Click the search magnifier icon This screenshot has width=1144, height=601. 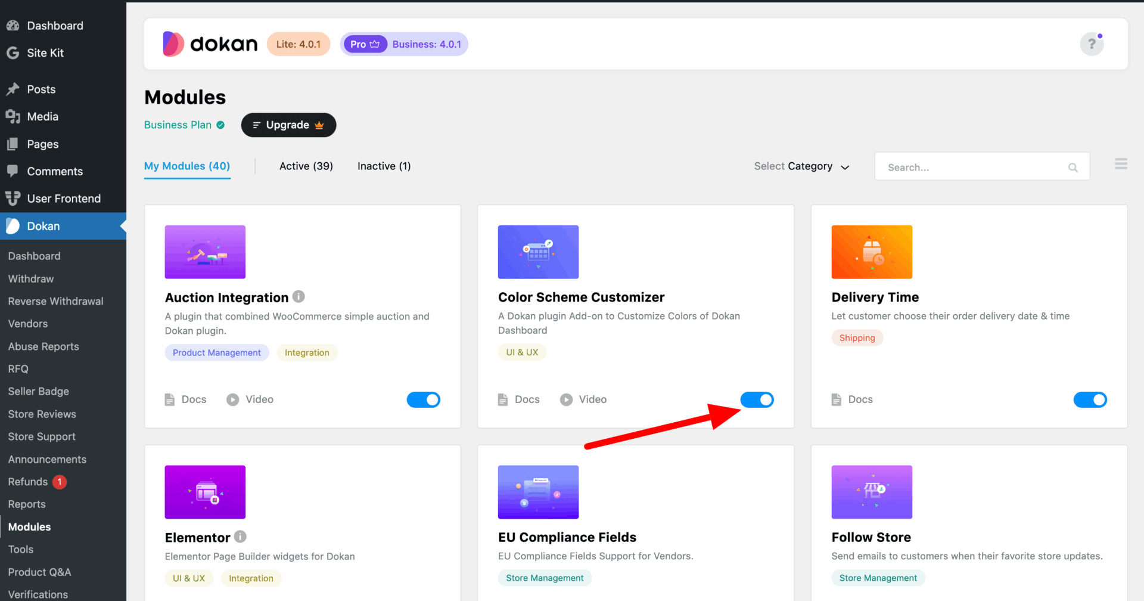[1072, 168]
